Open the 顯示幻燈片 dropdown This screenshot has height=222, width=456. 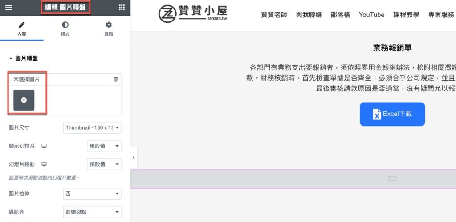point(104,146)
